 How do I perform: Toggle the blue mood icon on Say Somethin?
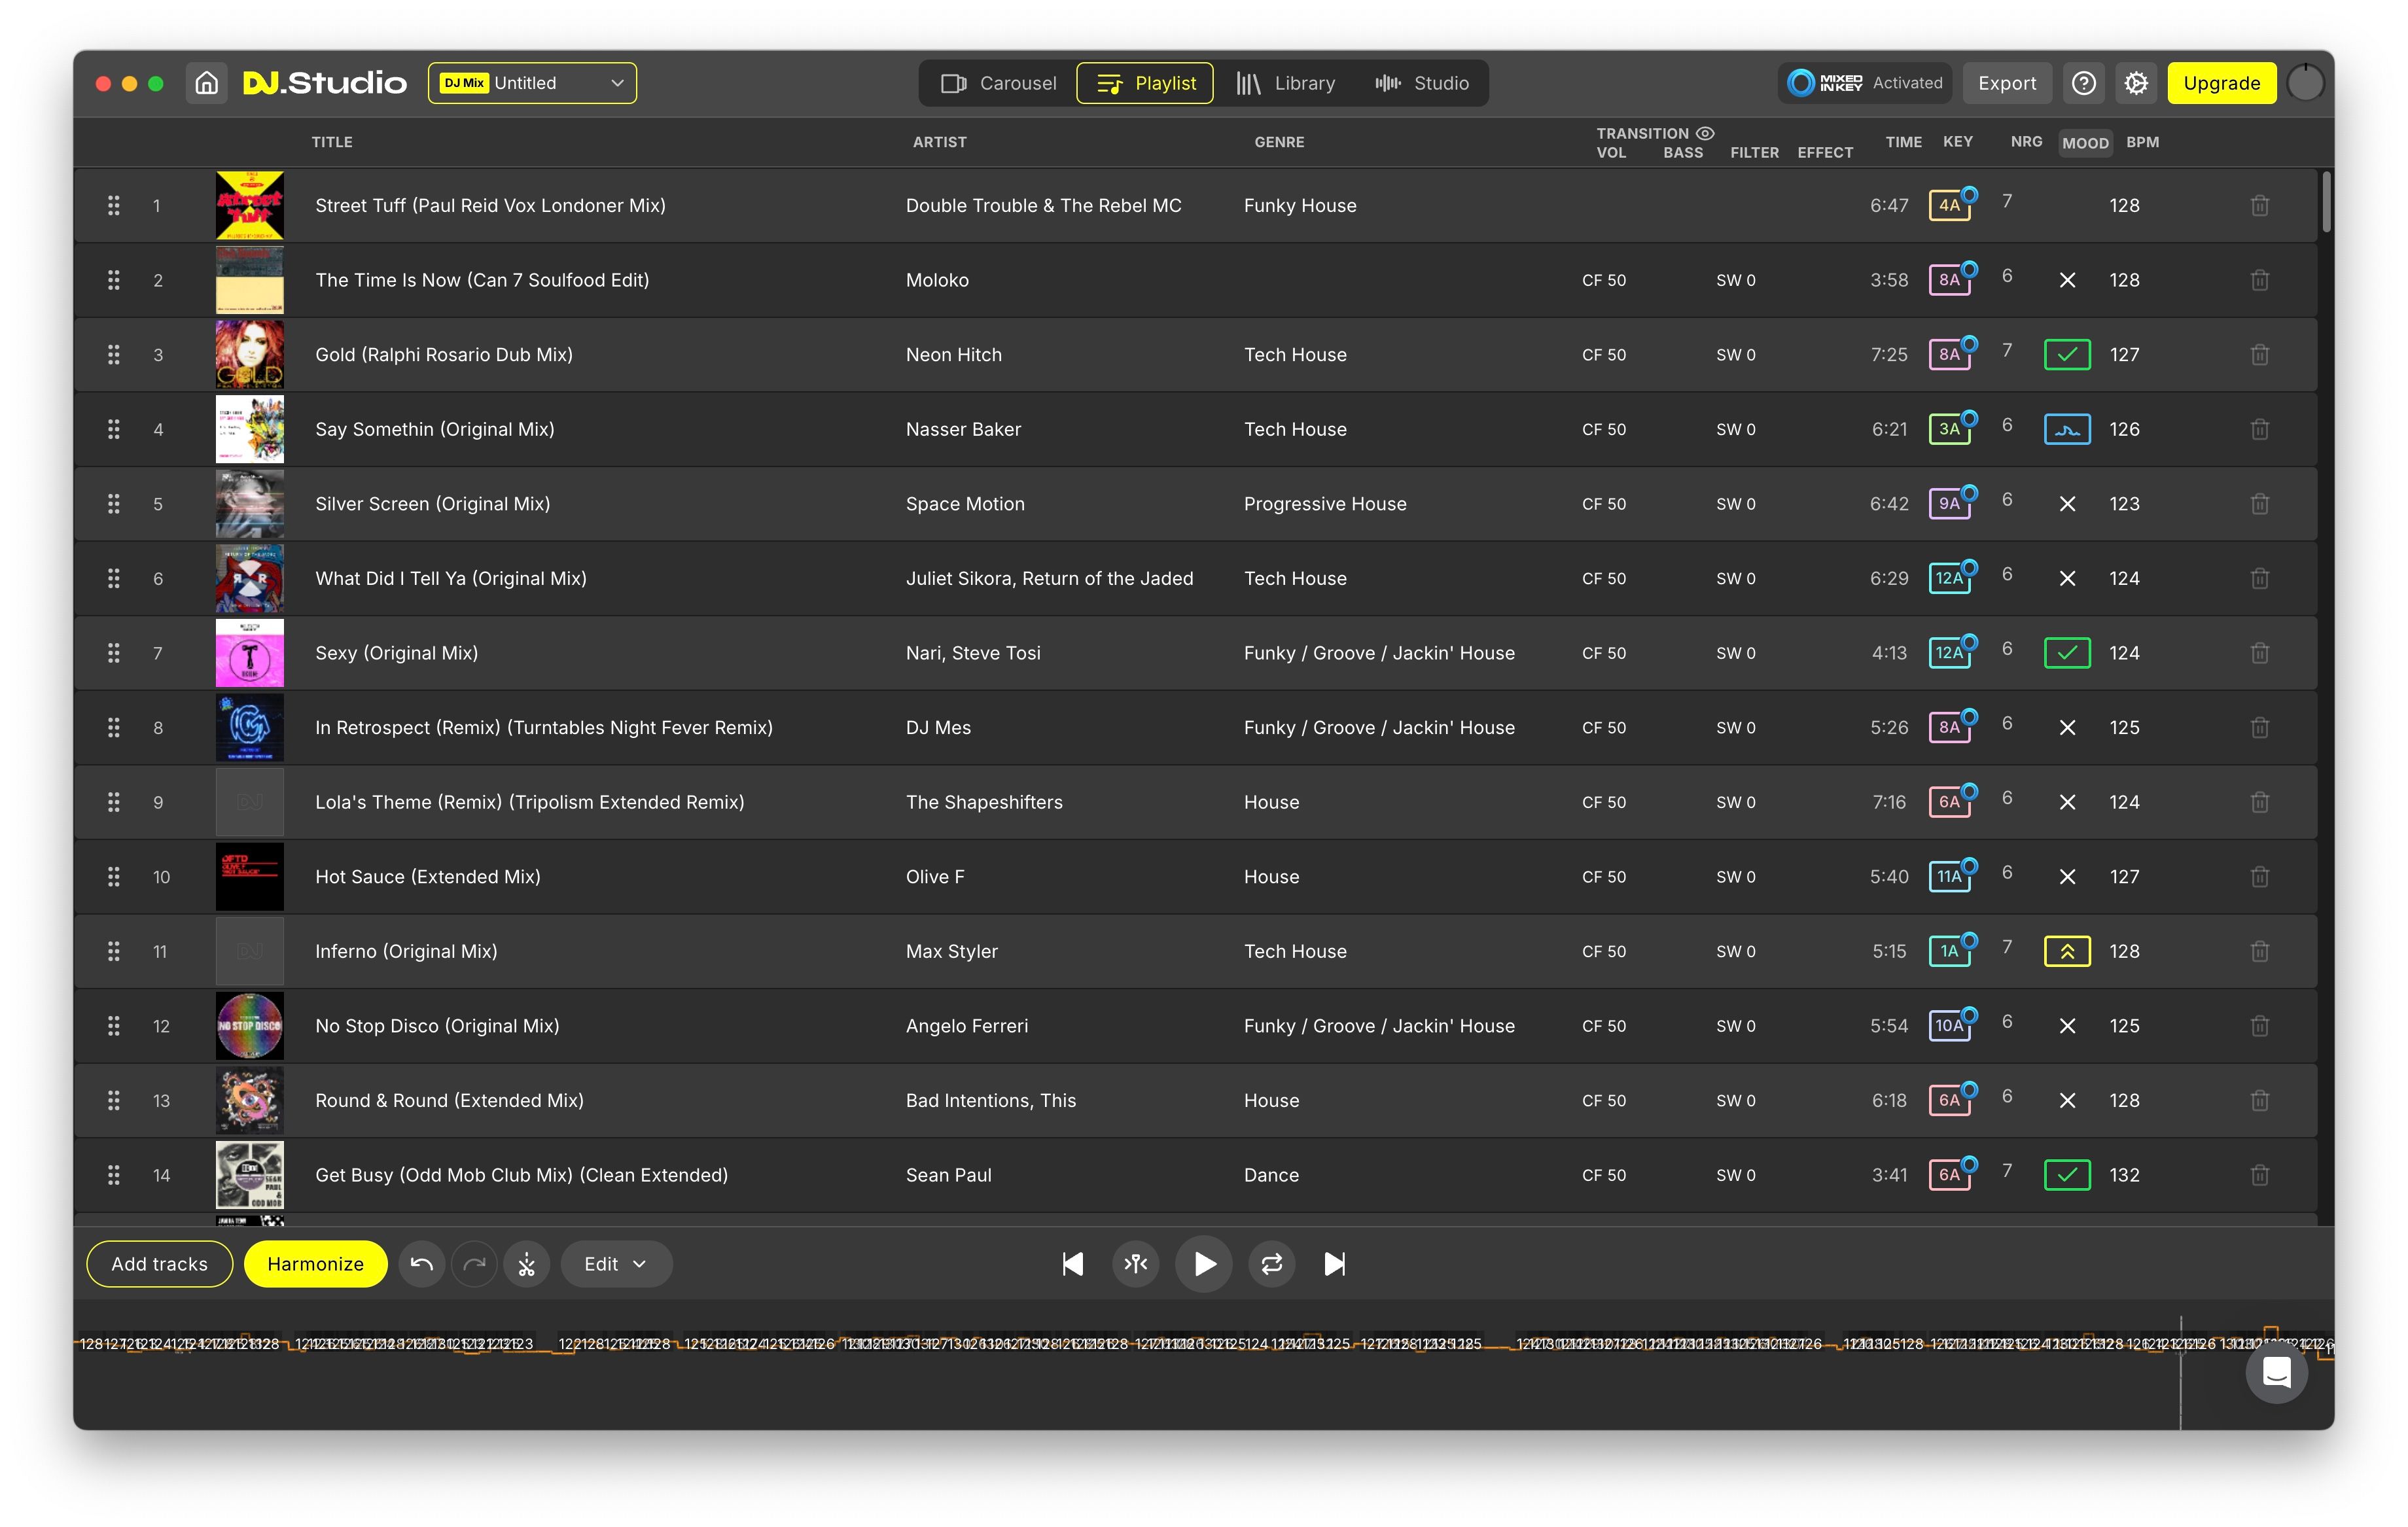(2067, 429)
